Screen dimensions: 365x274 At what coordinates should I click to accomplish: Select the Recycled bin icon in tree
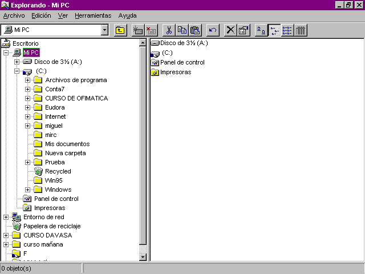pos(38,171)
